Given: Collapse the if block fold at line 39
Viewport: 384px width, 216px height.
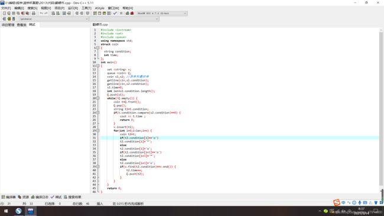Looking at the screenshot, I should tap(97, 166).
